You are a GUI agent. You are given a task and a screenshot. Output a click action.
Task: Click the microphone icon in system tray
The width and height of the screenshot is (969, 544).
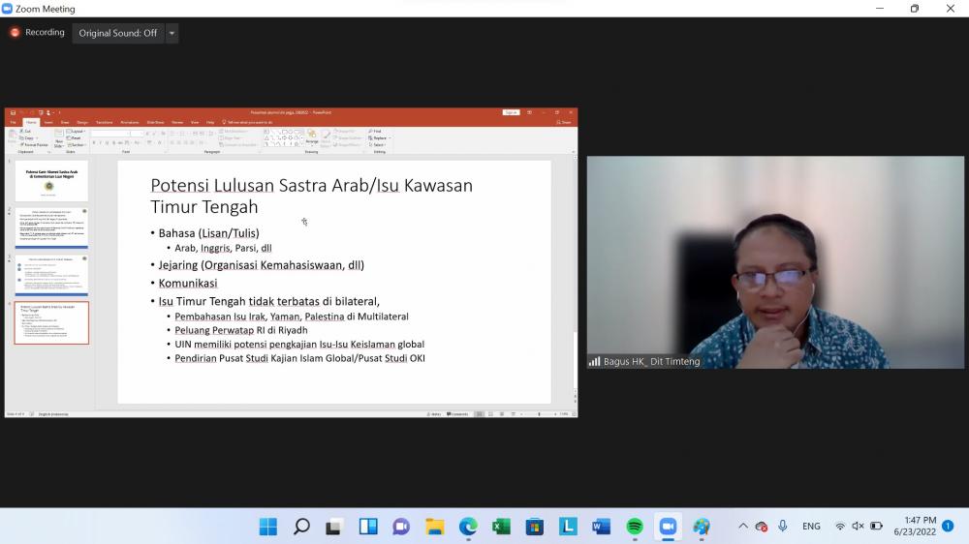pos(783,527)
